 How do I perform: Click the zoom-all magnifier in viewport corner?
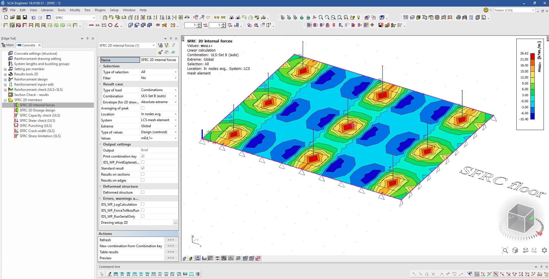pyautogui.click(x=505, y=250)
